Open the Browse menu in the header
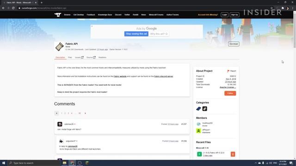The width and height of the screenshot is (296, 166). 67,15
